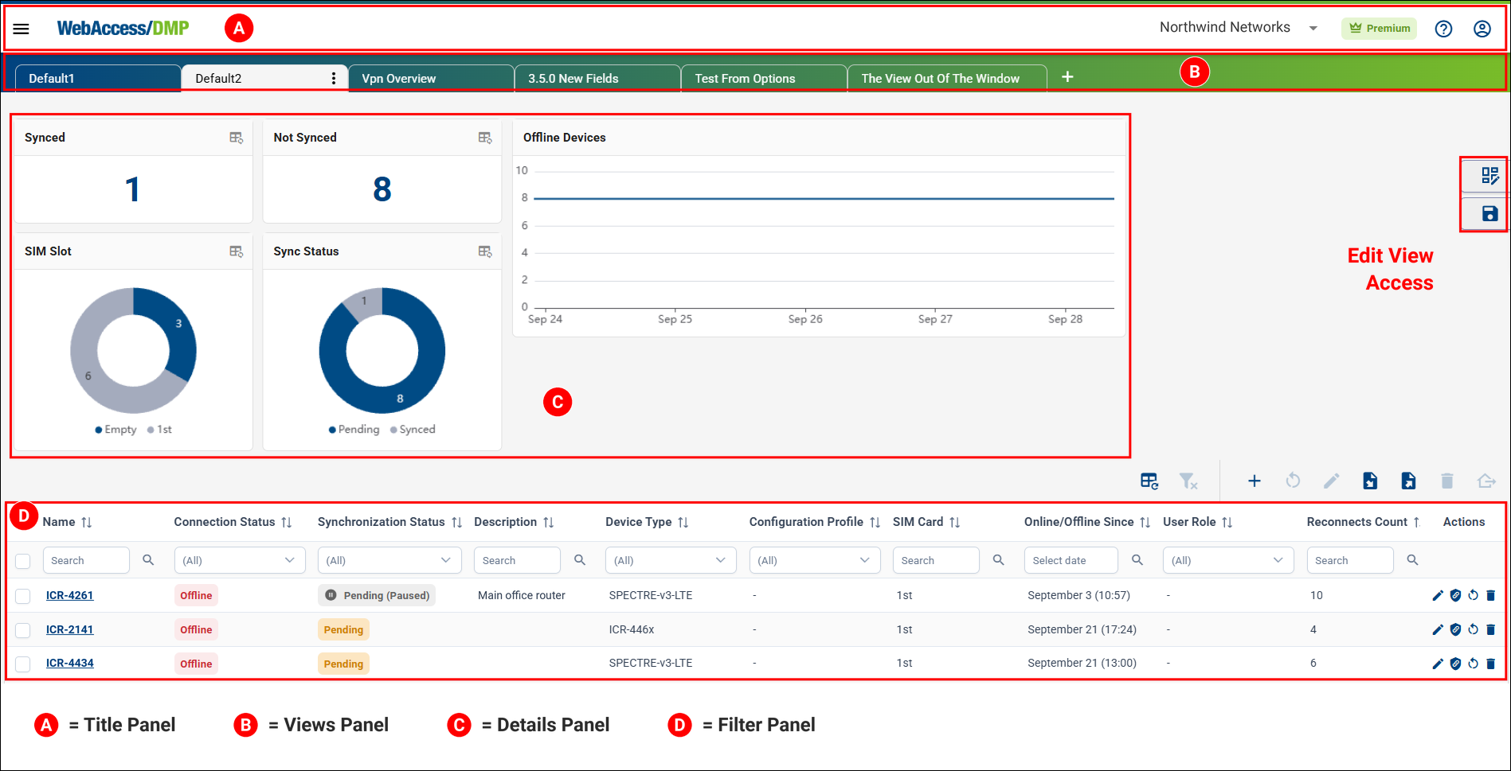This screenshot has height=771, width=1511.
Task: Add a new device with plus icon
Action: [1254, 481]
